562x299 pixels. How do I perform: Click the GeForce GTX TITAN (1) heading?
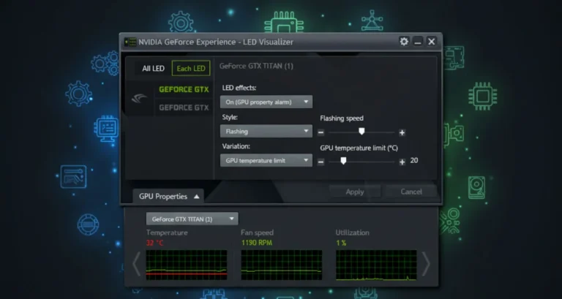256,66
